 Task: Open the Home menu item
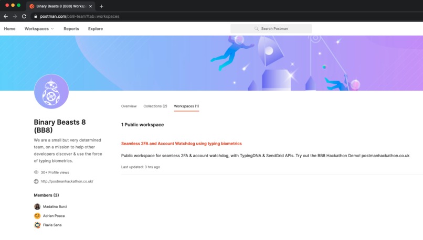pos(10,28)
